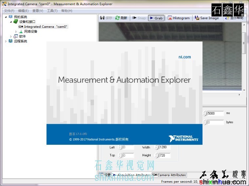This screenshot has height=186, width=249.
Task: Expand the Software (软件) node
Action: pyautogui.click(x=11, y=36)
